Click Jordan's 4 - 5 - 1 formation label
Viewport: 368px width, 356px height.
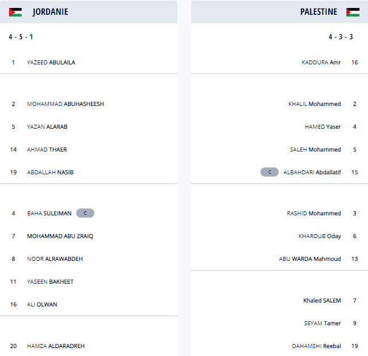click(20, 37)
